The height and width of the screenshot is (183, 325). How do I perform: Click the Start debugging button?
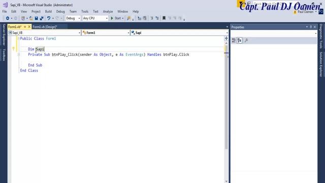pos(116,18)
